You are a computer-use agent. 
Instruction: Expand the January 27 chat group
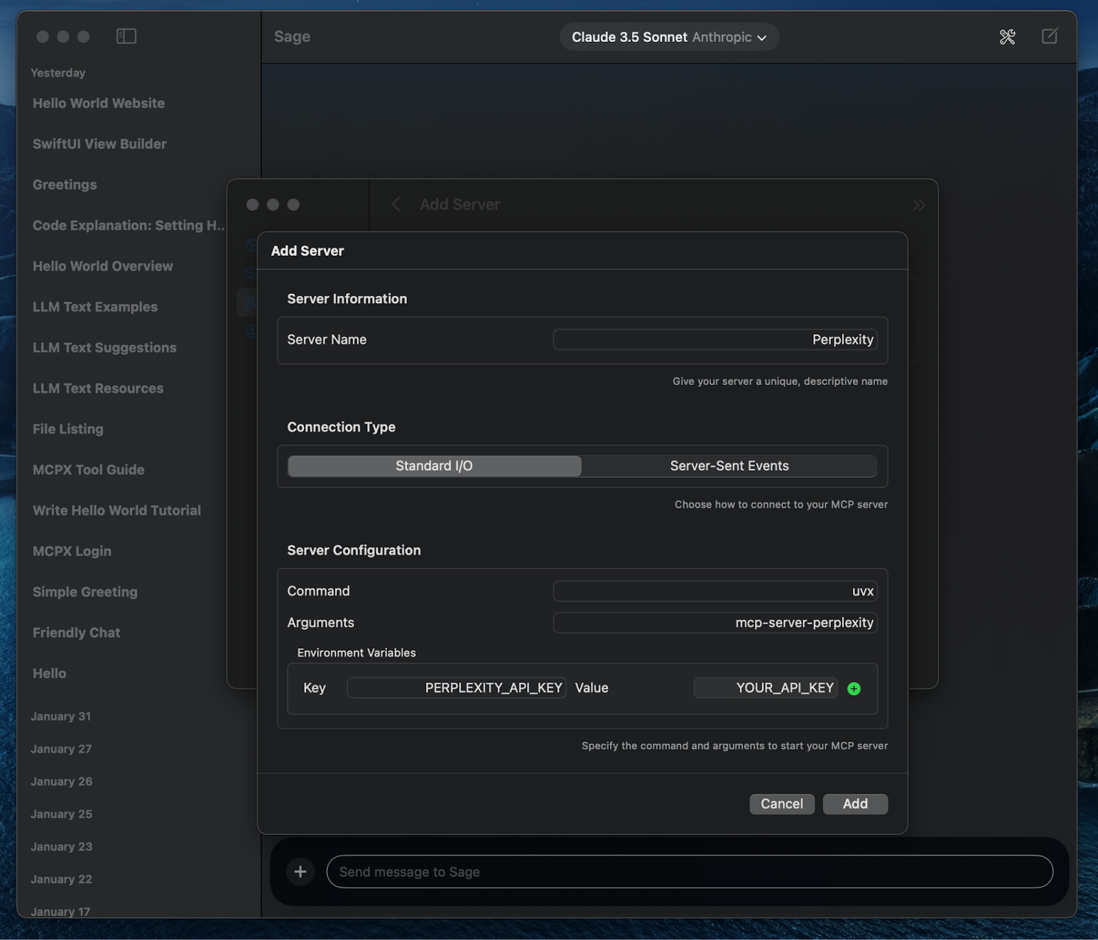(x=61, y=749)
